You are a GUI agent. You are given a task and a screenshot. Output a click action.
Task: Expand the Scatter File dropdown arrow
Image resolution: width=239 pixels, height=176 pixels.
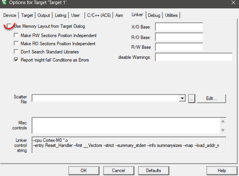coord(182,98)
